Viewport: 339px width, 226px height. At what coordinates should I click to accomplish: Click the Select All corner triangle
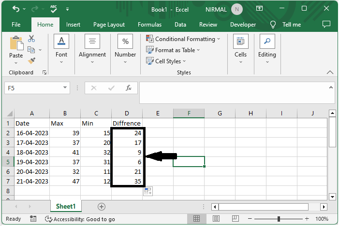pos(10,113)
